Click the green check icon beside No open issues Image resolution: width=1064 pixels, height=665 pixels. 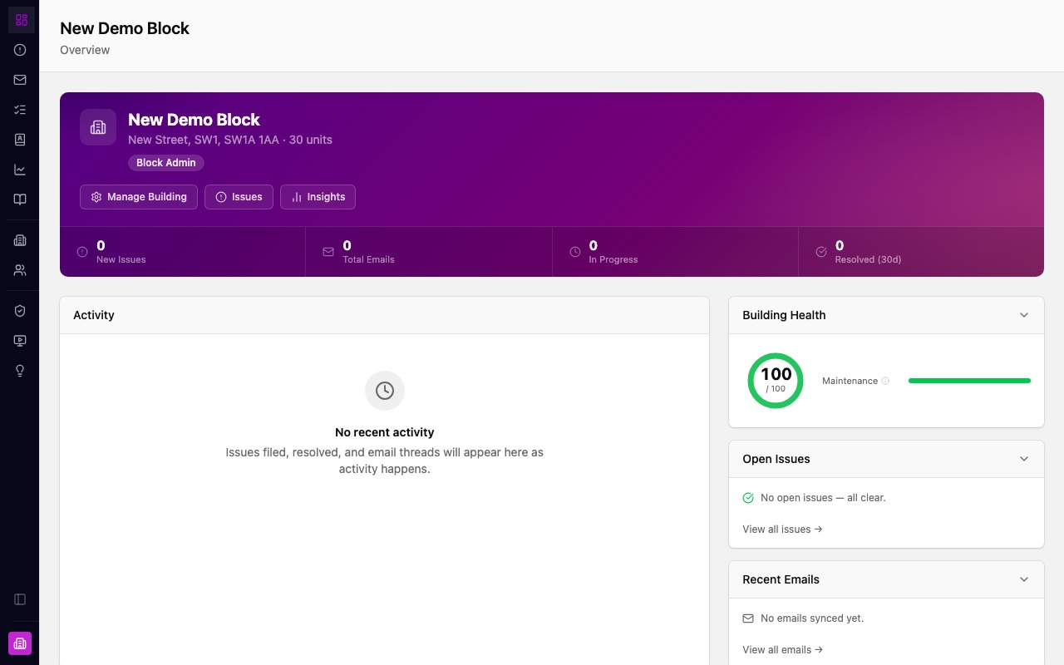pyautogui.click(x=748, y=498)
